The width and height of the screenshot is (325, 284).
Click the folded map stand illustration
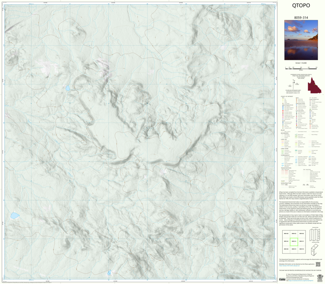point(315,250)
